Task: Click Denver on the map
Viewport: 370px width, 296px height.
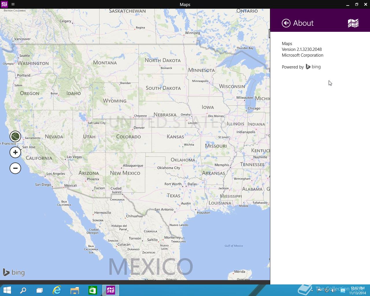Action: point(139,127)
